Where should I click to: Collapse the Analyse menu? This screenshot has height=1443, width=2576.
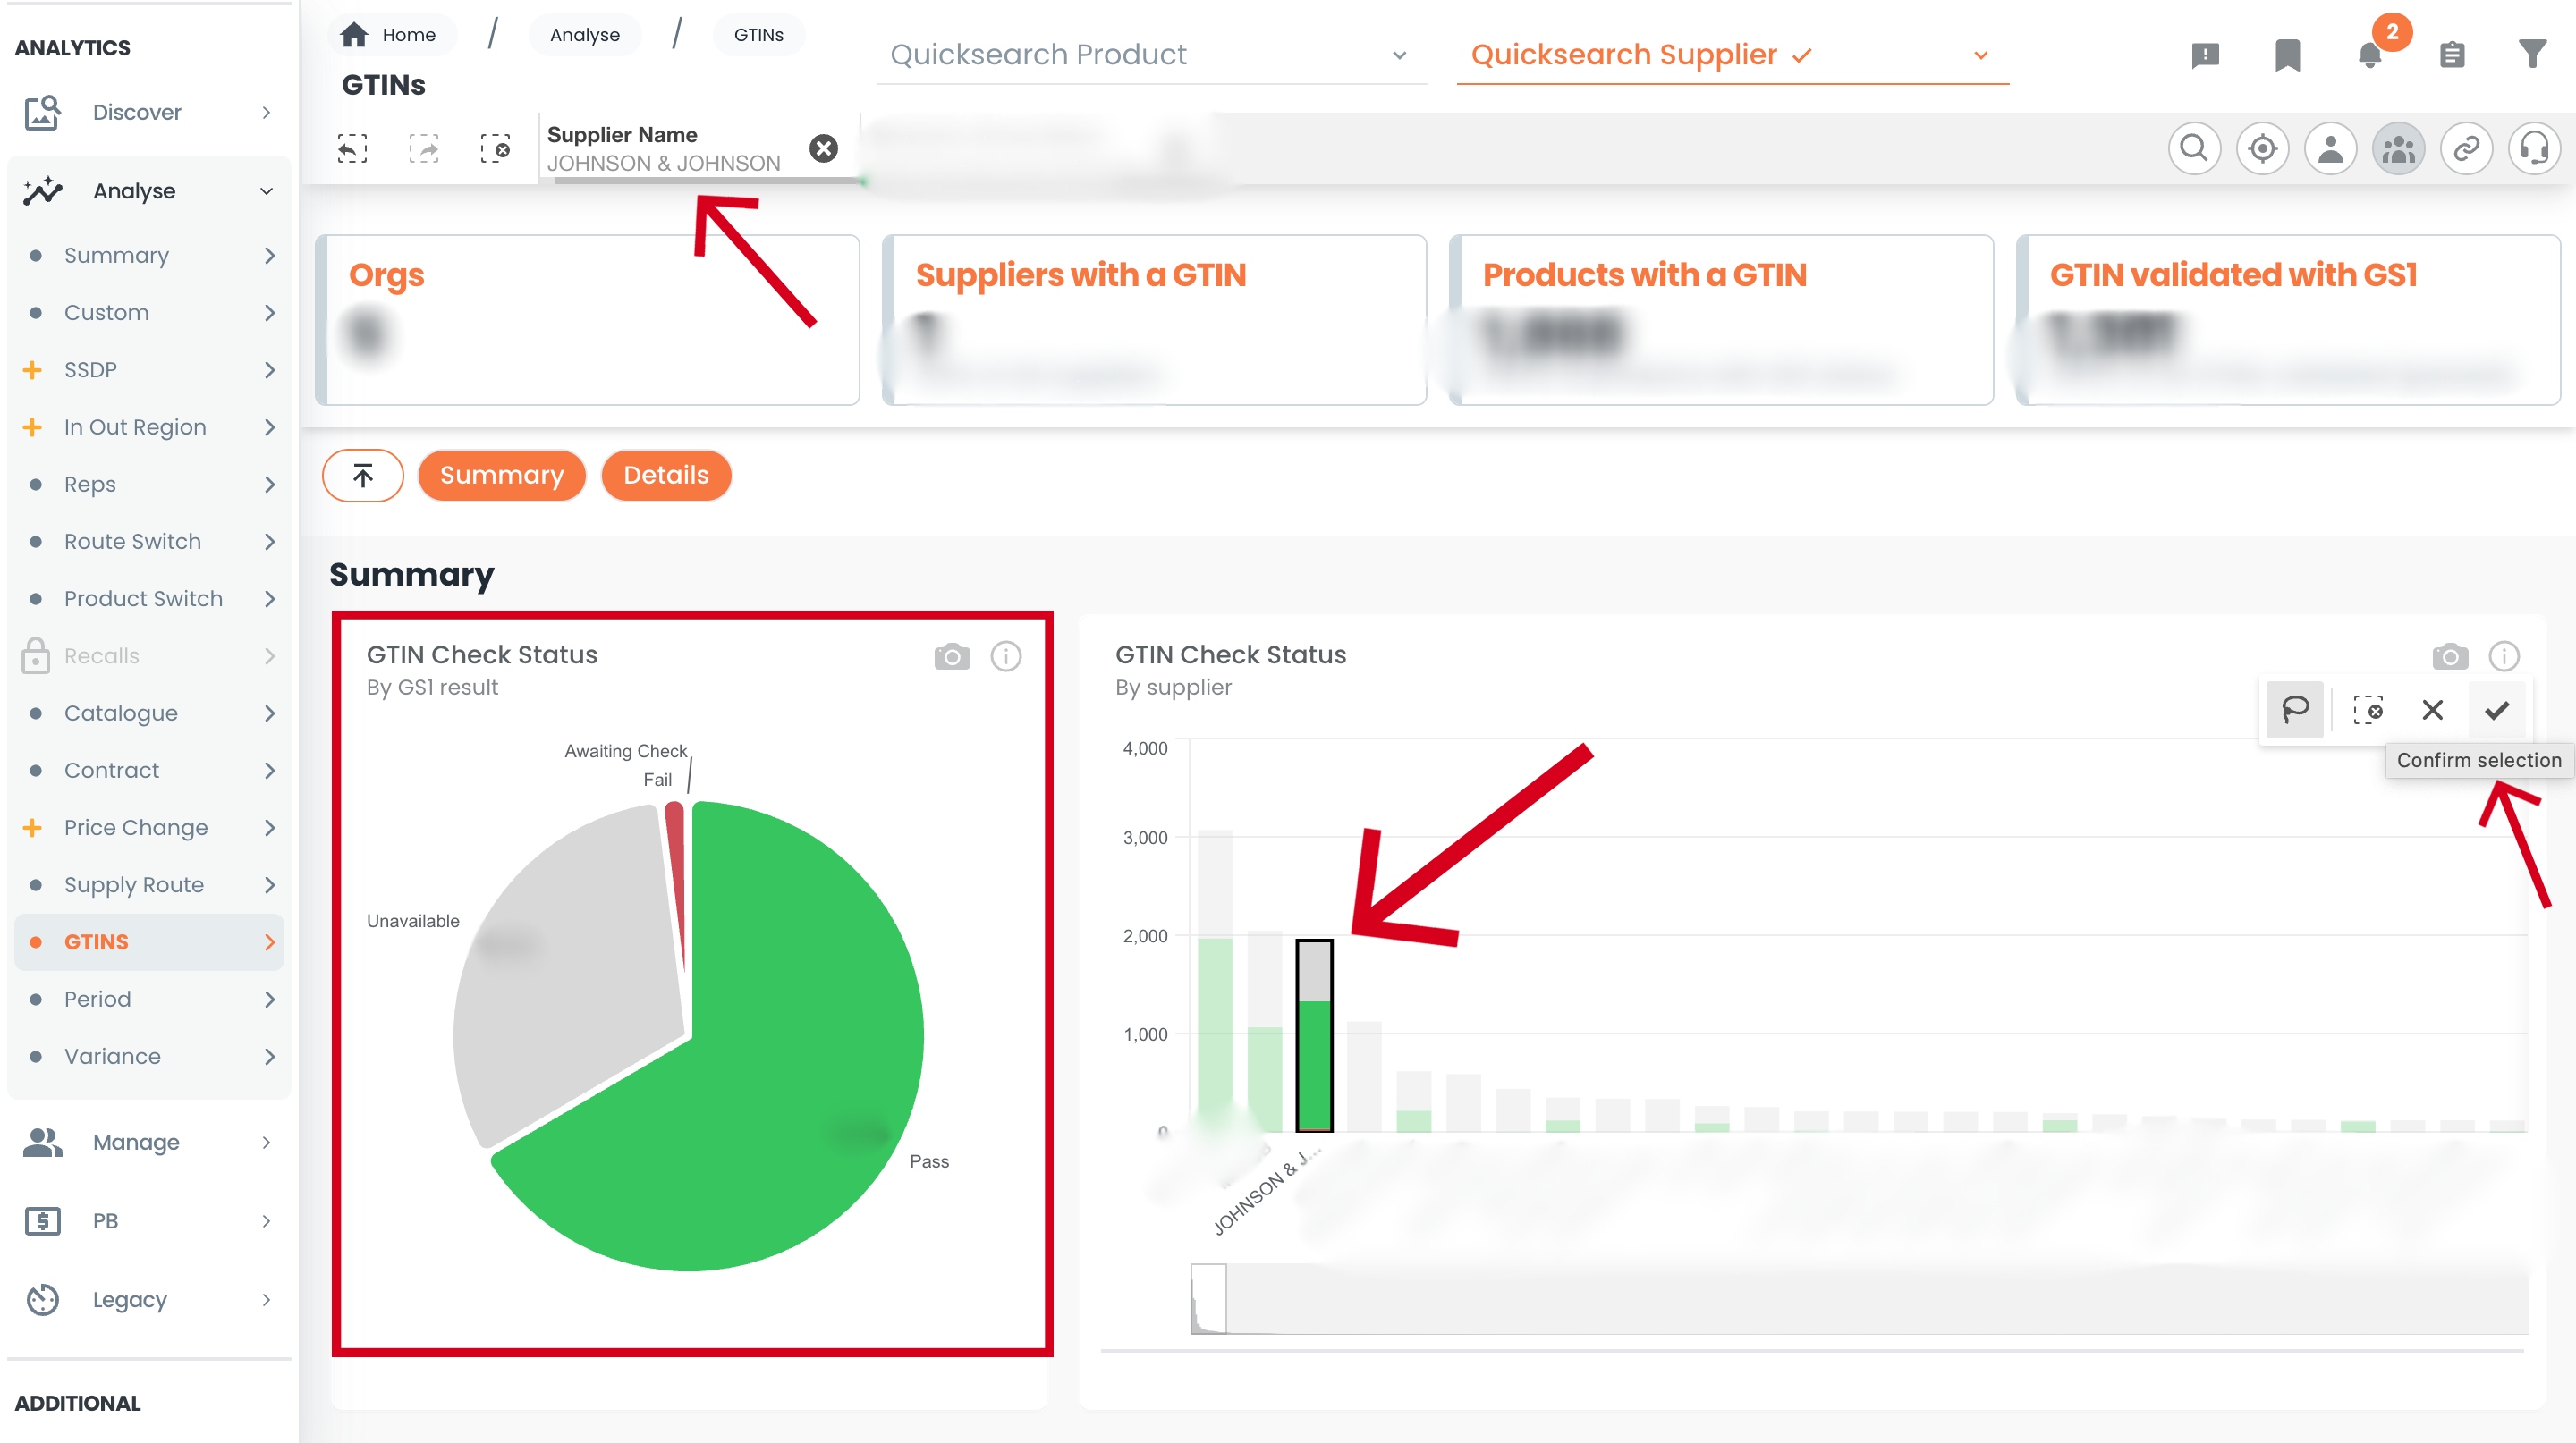[x=148, y=190]
